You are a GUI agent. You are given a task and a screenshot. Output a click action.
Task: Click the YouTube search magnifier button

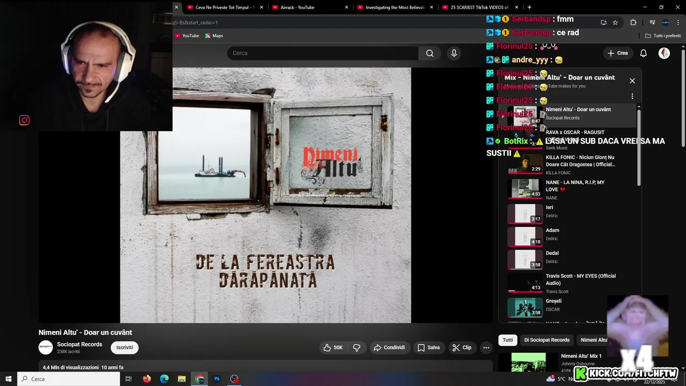coord(429,53)
